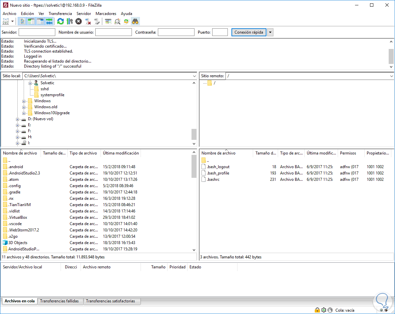
Task: Click the Conexión rápida button
Action: [249, 32]
